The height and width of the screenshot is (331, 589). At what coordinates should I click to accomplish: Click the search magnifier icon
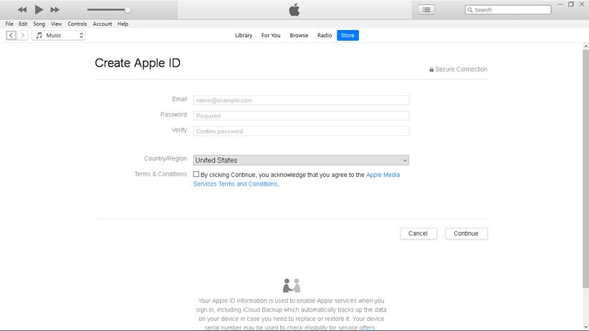tap(470, 10)
